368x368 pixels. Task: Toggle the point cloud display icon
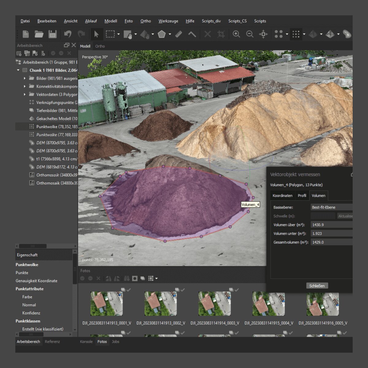[x=296, y=34]
